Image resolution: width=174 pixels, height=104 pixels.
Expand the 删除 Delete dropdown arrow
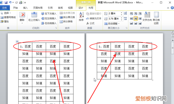[x=22, y=23]
